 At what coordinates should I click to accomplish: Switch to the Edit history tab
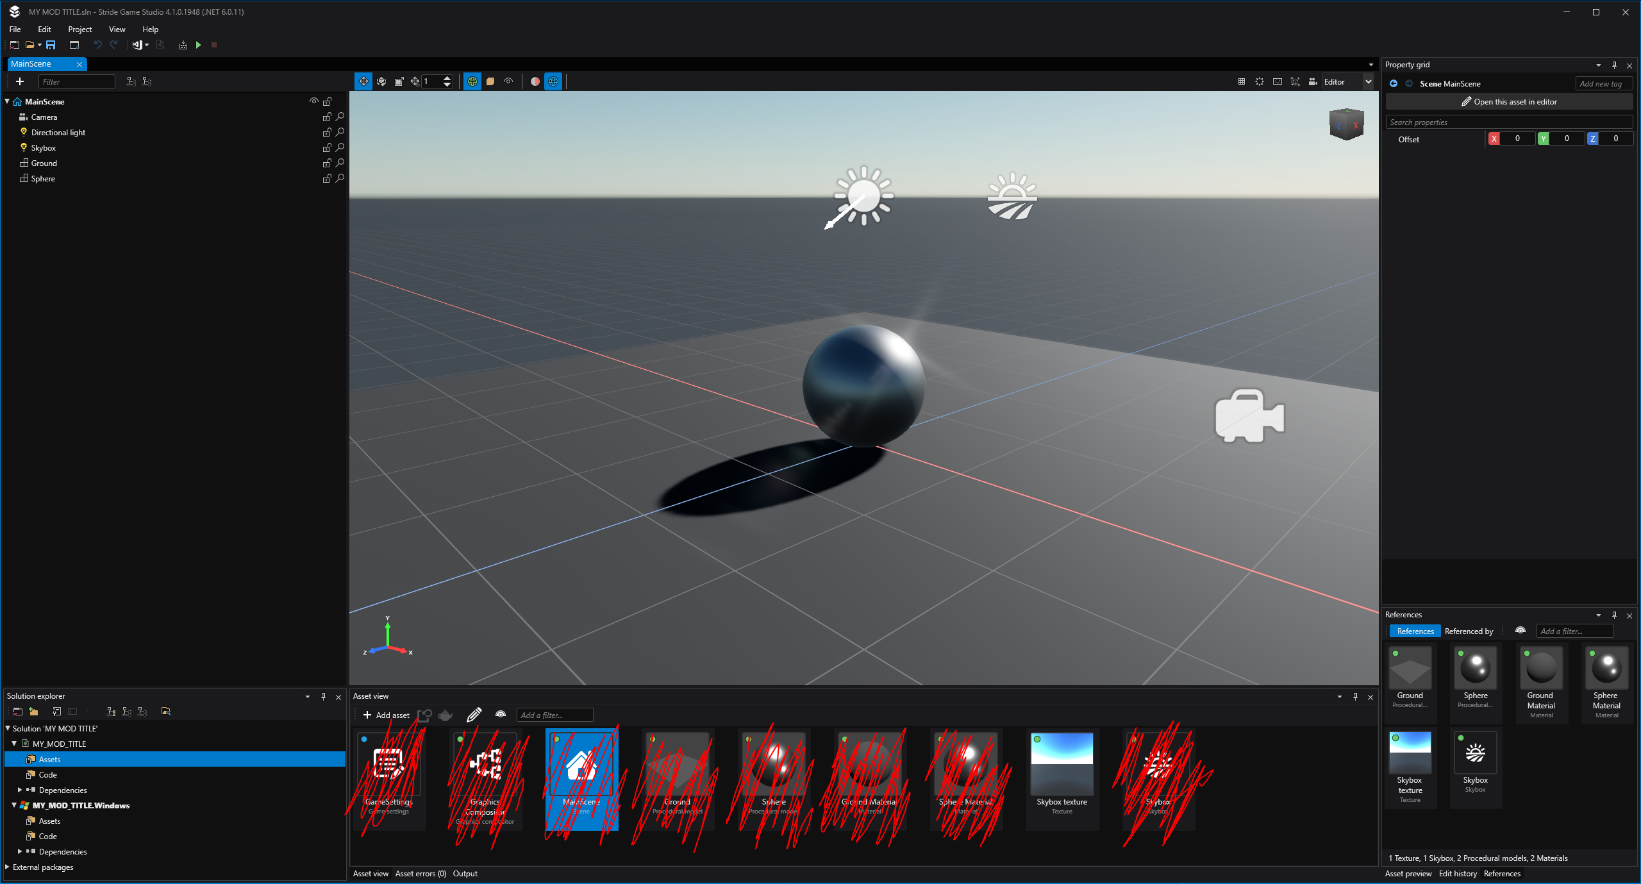click(x=1458, y=873)
